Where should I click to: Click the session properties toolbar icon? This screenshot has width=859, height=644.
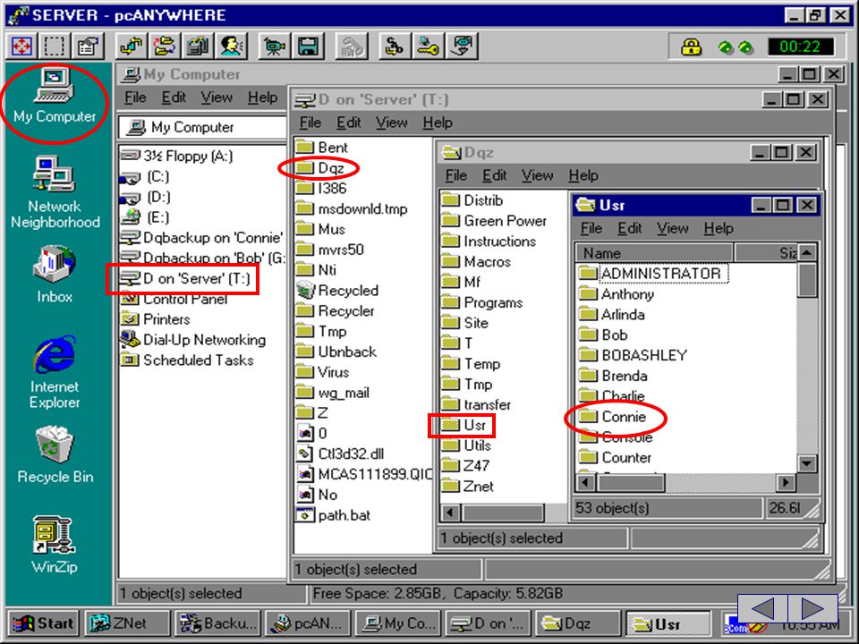[89, 46]
